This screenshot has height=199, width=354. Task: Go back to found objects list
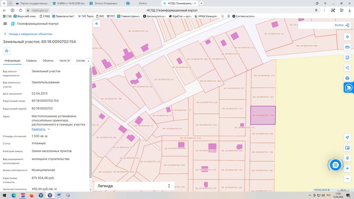pyautogui.click(x=28, y=34)
